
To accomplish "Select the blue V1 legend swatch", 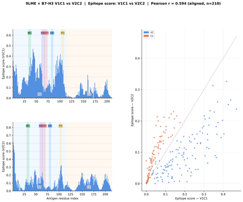I will tap(146, 33).
